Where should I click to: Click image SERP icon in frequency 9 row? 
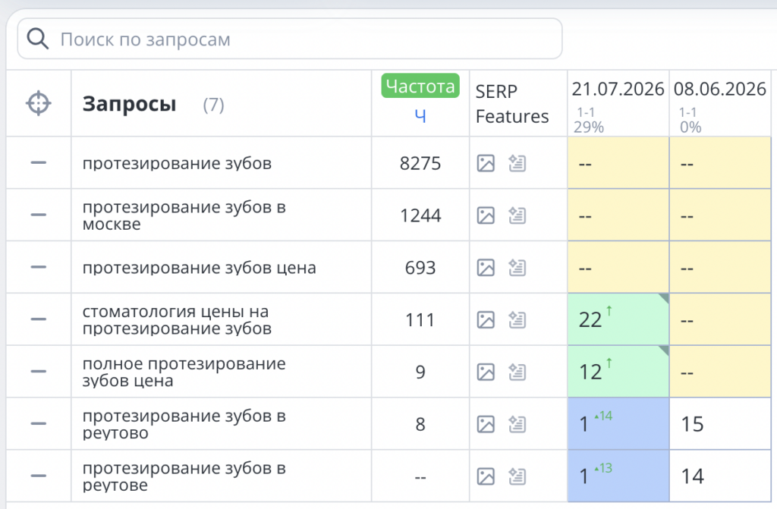coord(486,372)
